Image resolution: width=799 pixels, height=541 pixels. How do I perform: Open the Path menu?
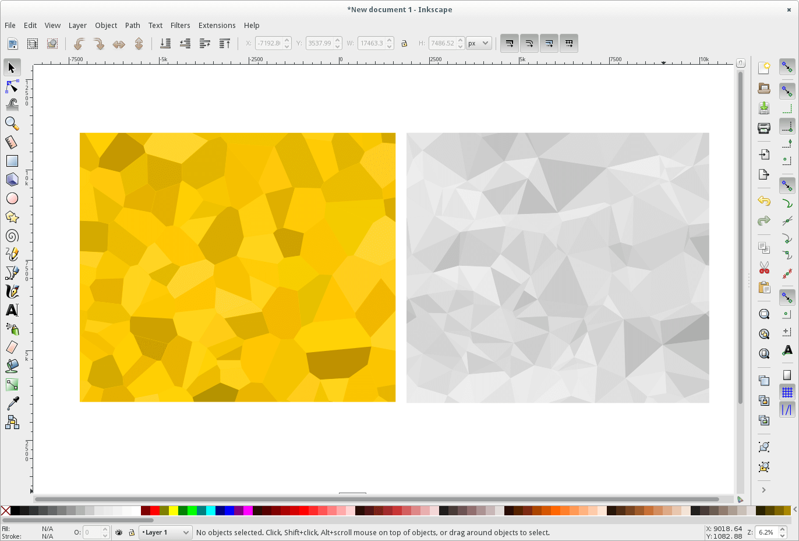pyautogui.click(x=132, y=25)
